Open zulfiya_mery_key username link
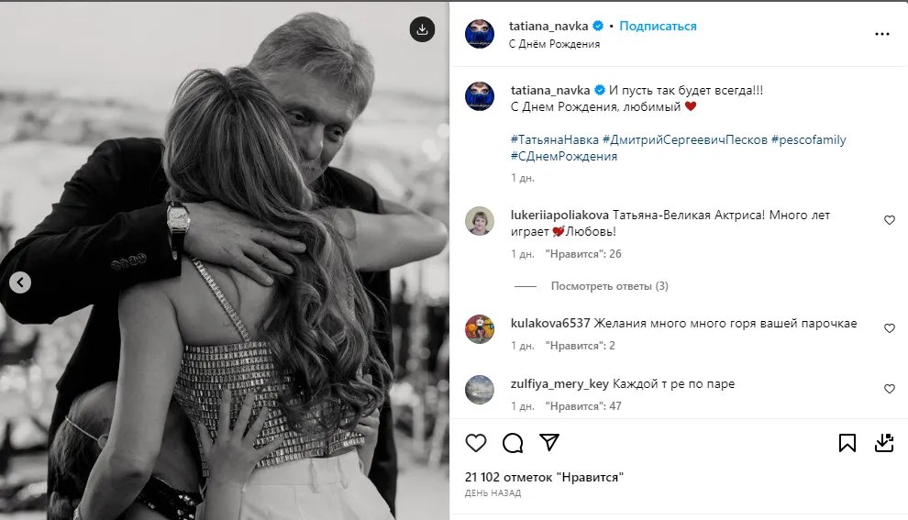Viewport: 908px width, 520px height. tap(559, 384)
